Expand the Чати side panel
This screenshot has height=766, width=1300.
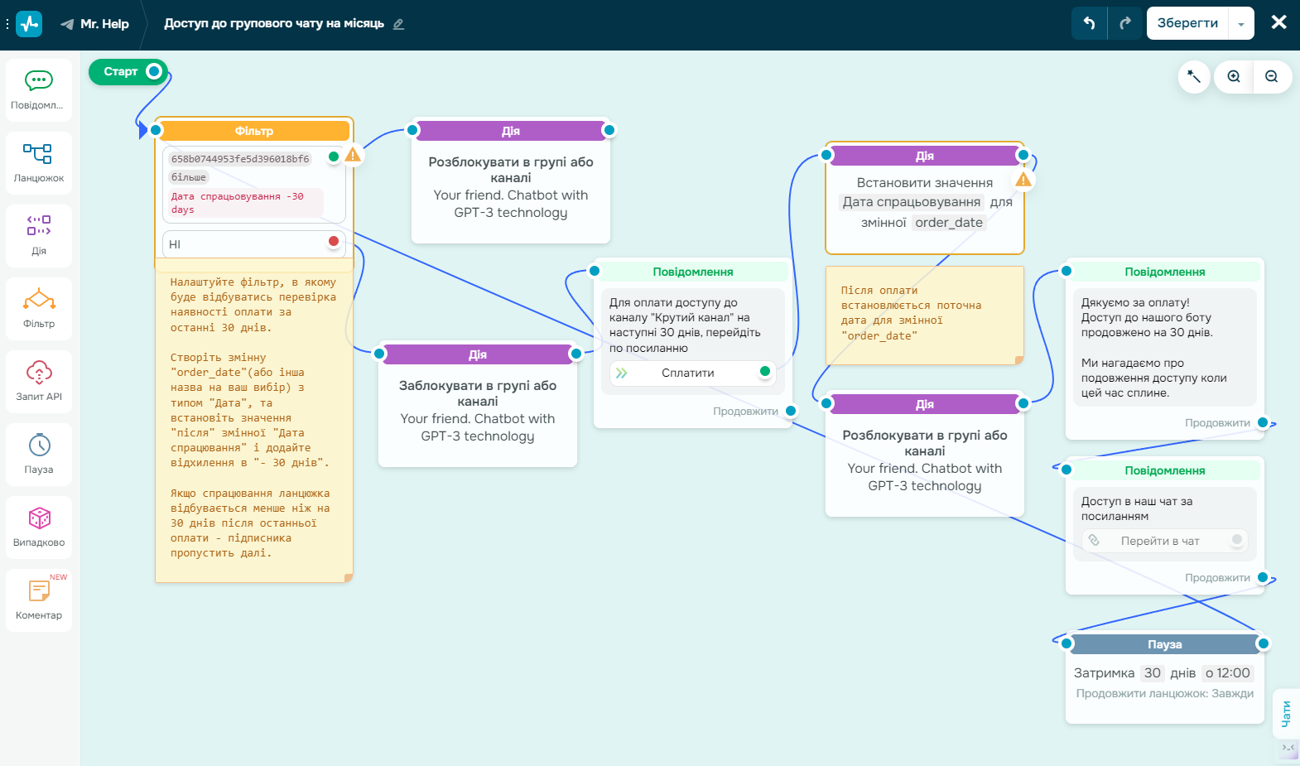(x=1286, y=713)
